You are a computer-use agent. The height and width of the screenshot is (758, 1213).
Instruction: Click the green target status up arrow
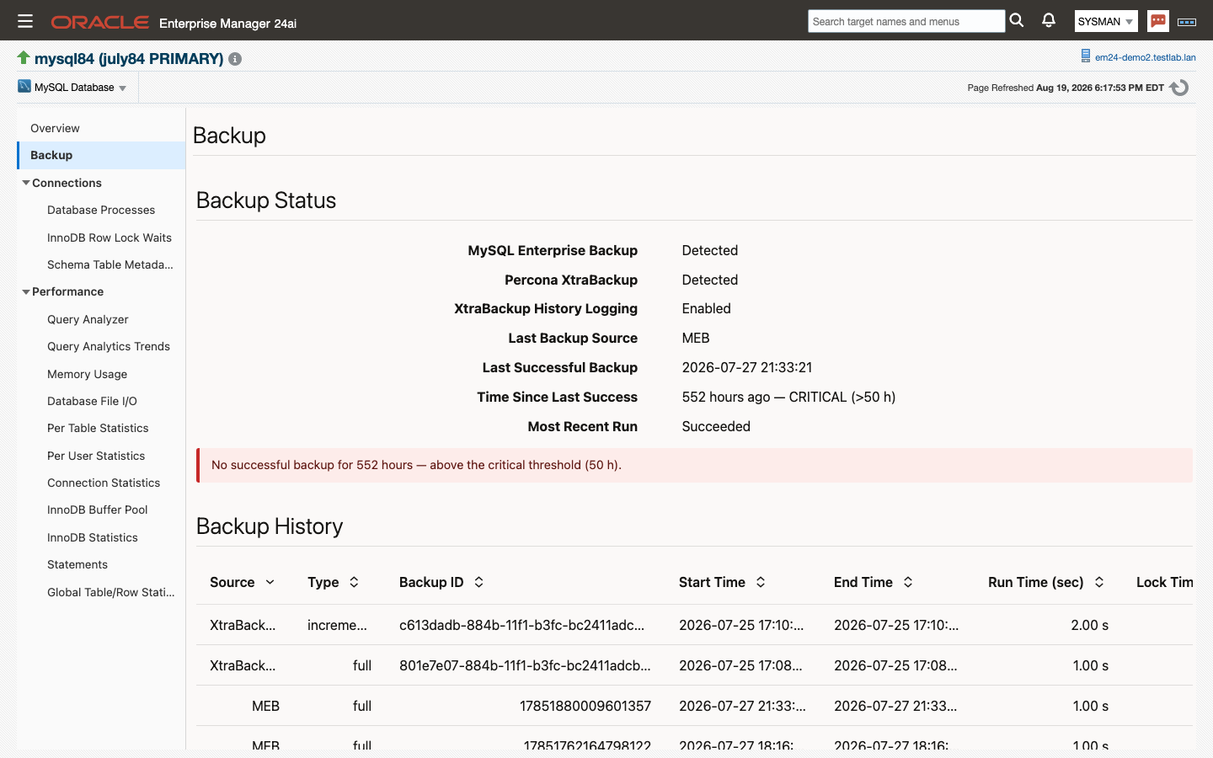pyautogui.click(x=24, y=57)
